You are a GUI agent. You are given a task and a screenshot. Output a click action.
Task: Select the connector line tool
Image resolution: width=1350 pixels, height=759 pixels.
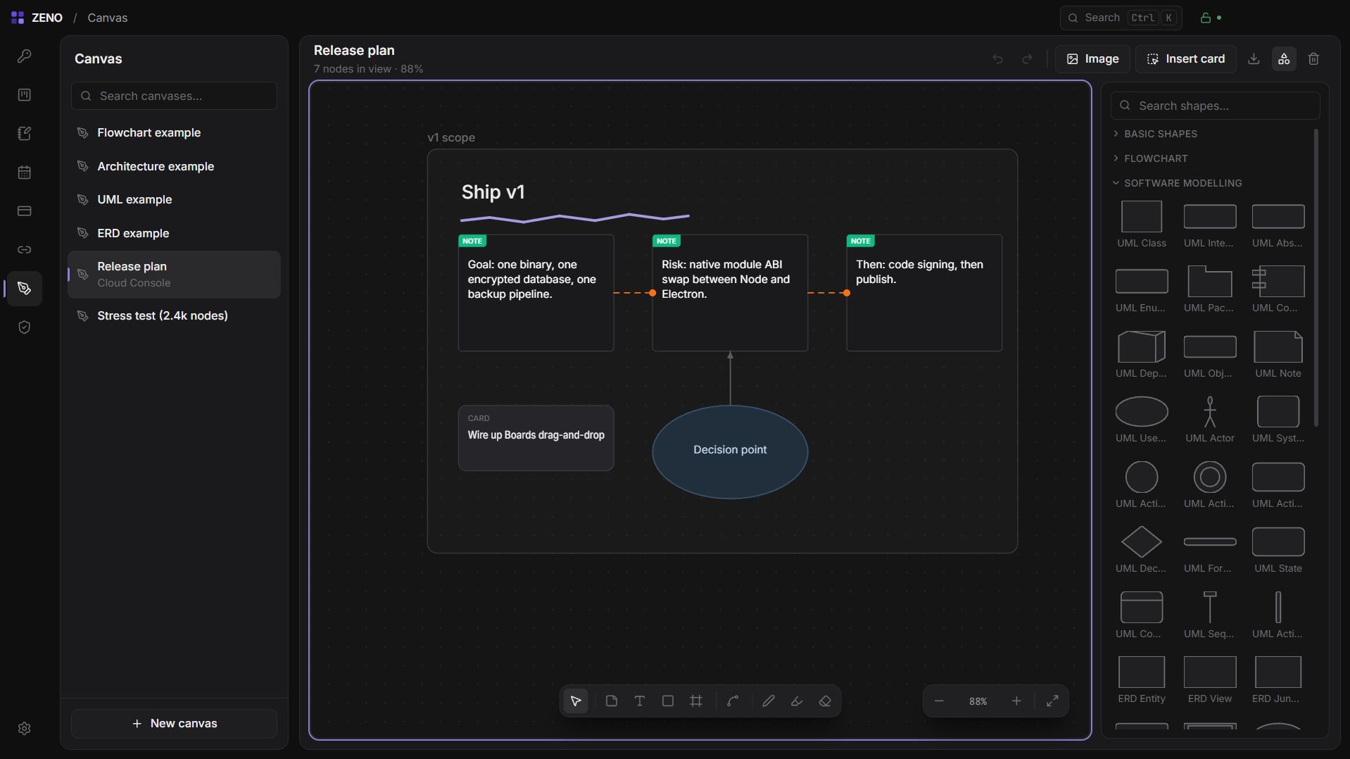[733, 701]
